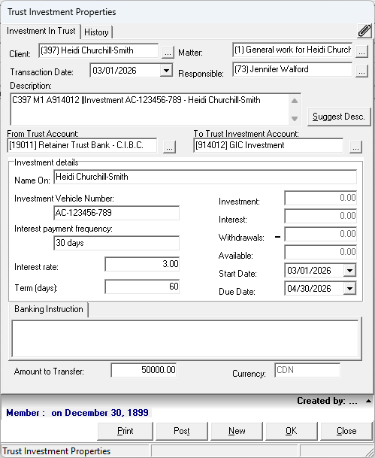Image resolution: width=375 pixels, height=458 pixels.
Task: Click the 'Member : on December 30, 1899' text
Action: tap(77, 413)
